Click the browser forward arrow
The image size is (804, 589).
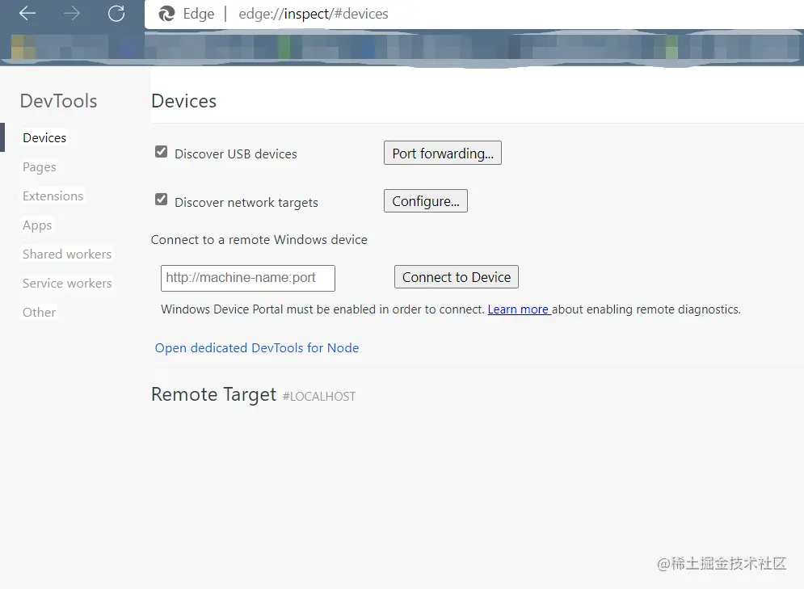72,13
